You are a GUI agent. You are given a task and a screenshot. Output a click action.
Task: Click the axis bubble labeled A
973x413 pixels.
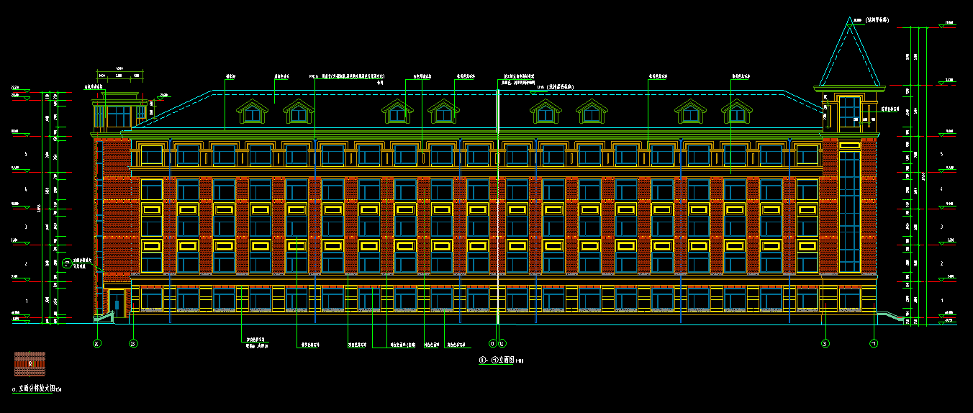[x=97, y=343]
